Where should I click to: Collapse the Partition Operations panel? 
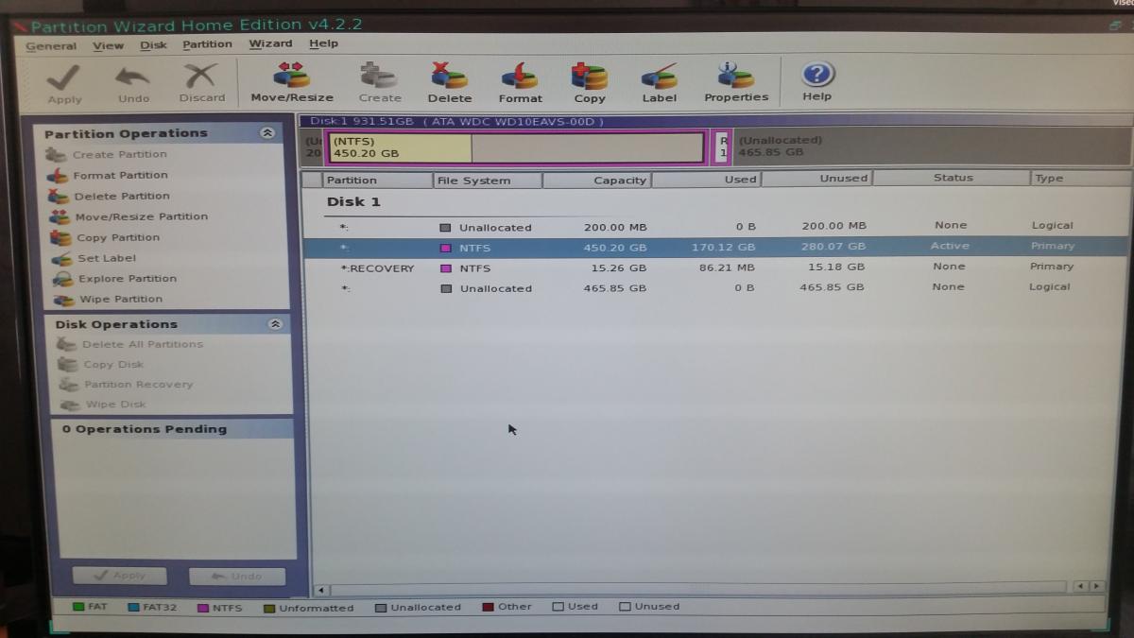(267, 133)
